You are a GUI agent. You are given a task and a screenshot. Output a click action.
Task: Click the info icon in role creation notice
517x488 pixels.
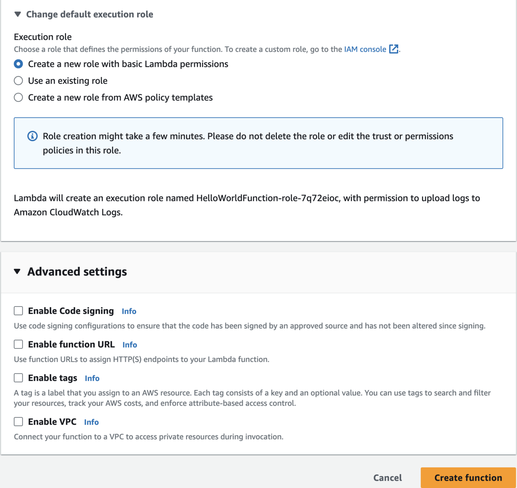click(x=32, y=136)
